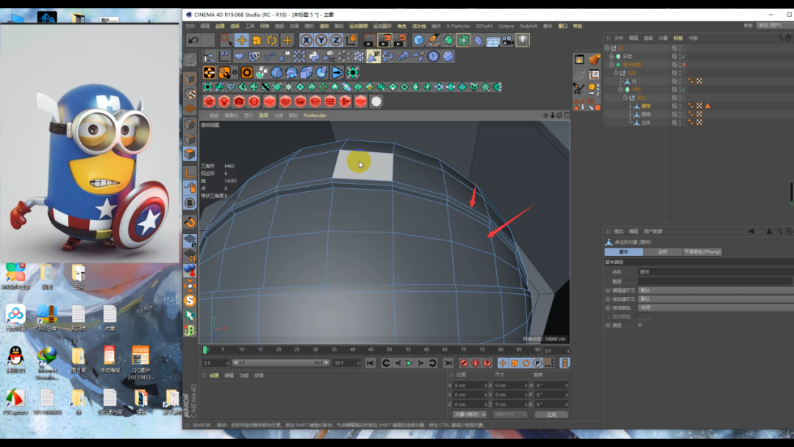The width and height of the screenshot is (794, 447).
Task: Click the white spiky circle icon
Action: point(376,101)
